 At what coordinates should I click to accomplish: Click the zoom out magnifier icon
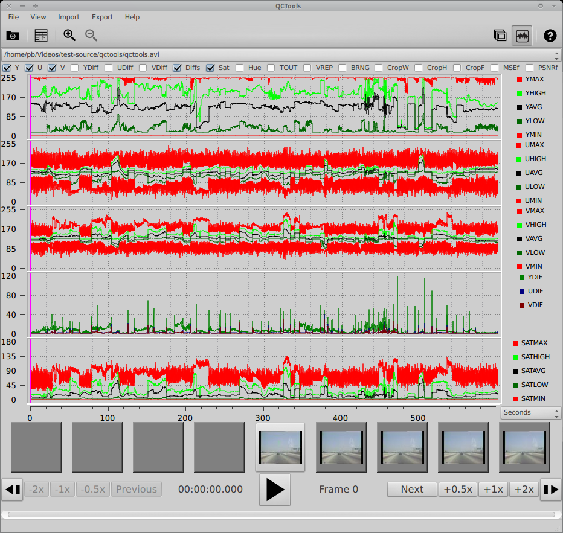tap(91, 36)
